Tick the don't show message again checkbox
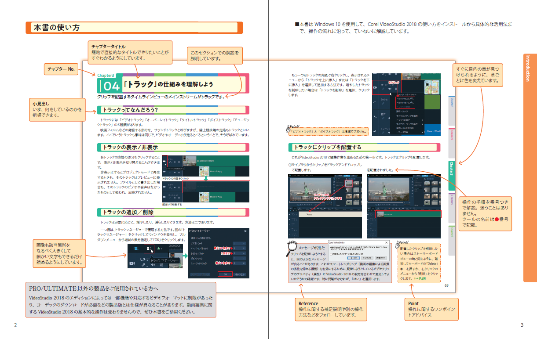Screen dimensions: 537x339 tap(331, 253)
